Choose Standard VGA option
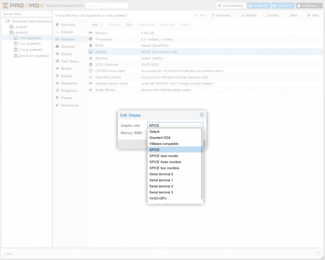Screen dimensions: 325x260 (175, 138)
